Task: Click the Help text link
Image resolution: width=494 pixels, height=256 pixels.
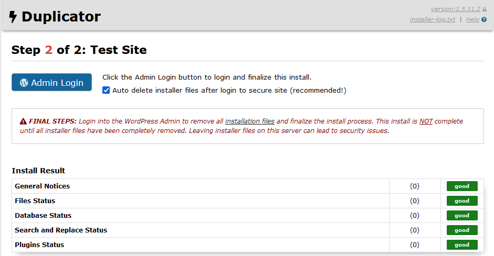Action: (x=472, y=20)
